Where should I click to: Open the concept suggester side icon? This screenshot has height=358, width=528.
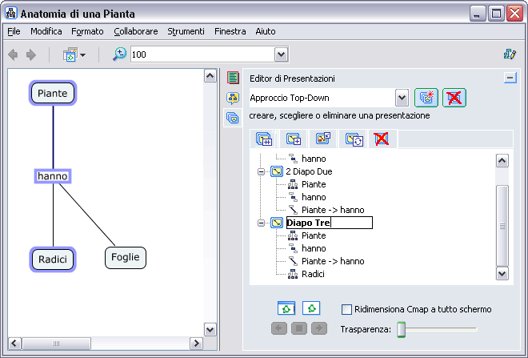click(x=233, y=98)
